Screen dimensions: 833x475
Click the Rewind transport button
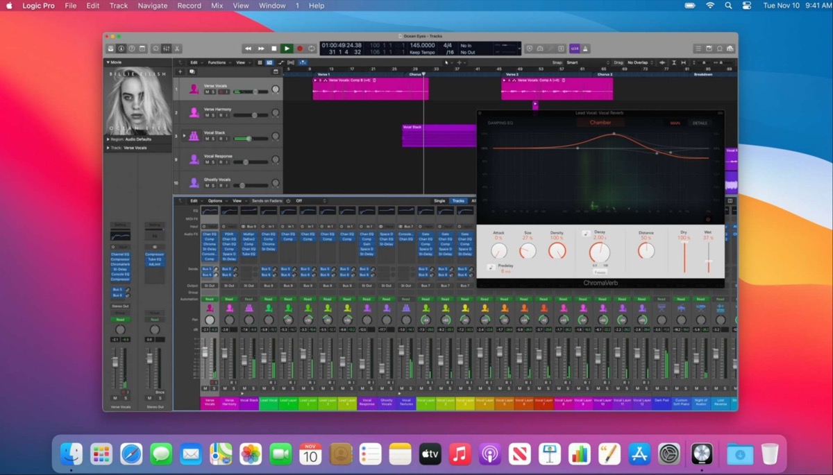(x=248, y=49)
